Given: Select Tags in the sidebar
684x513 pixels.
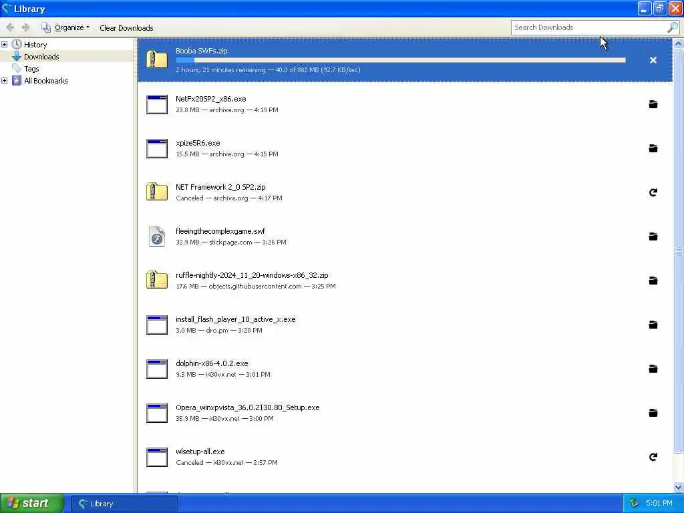Looking at the screenshot, I should 31,69.
